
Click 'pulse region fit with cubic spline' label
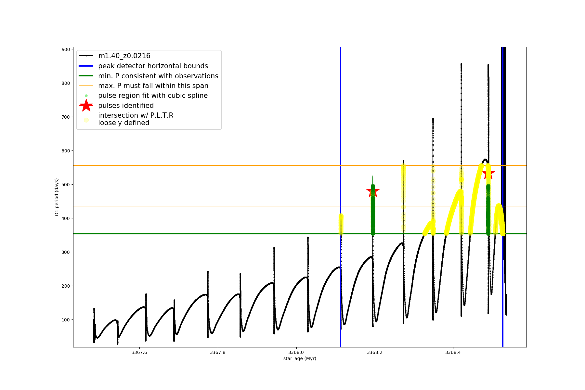click(153, 96)
